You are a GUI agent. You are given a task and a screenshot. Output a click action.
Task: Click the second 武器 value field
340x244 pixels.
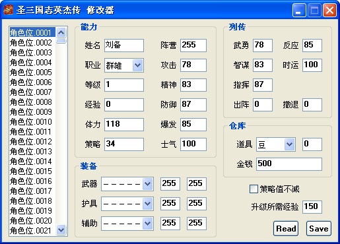click(x=197, y=184)
